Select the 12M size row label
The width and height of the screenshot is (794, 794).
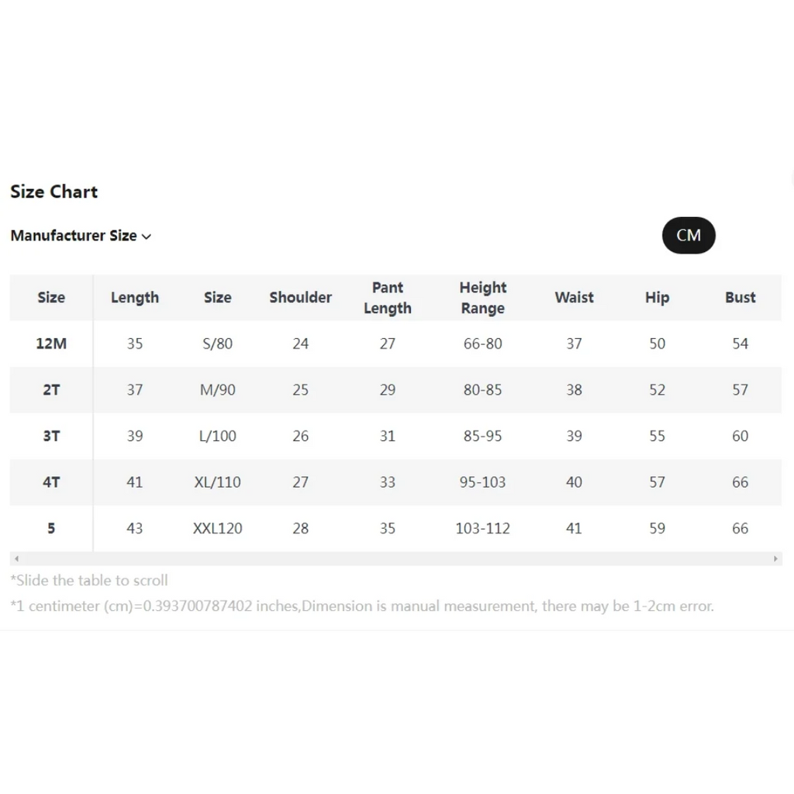tap(51, 343)
